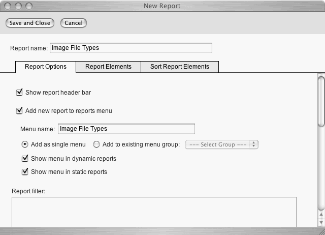Image resolution: width=325 pixels, height=235 pixels.
Task: Uncheck Show report header bar
Action: click(20, 93)
